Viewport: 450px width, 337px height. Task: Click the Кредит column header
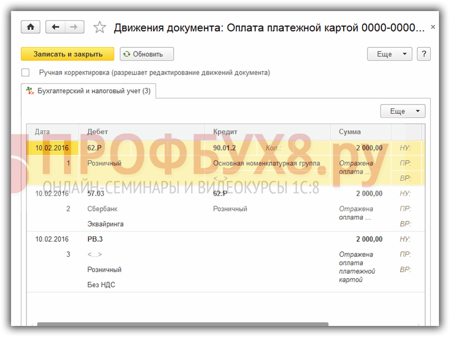pos(225,132)
